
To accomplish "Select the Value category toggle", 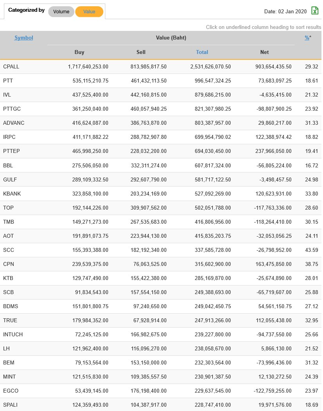I will coord(89,12).
